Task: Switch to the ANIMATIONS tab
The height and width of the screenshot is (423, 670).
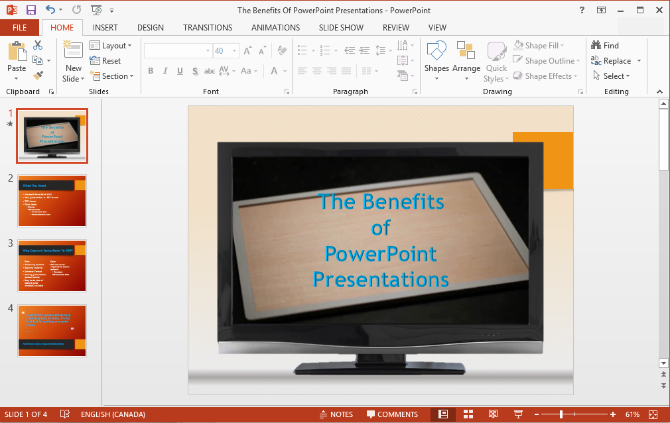Action: (x=275, y=28)
